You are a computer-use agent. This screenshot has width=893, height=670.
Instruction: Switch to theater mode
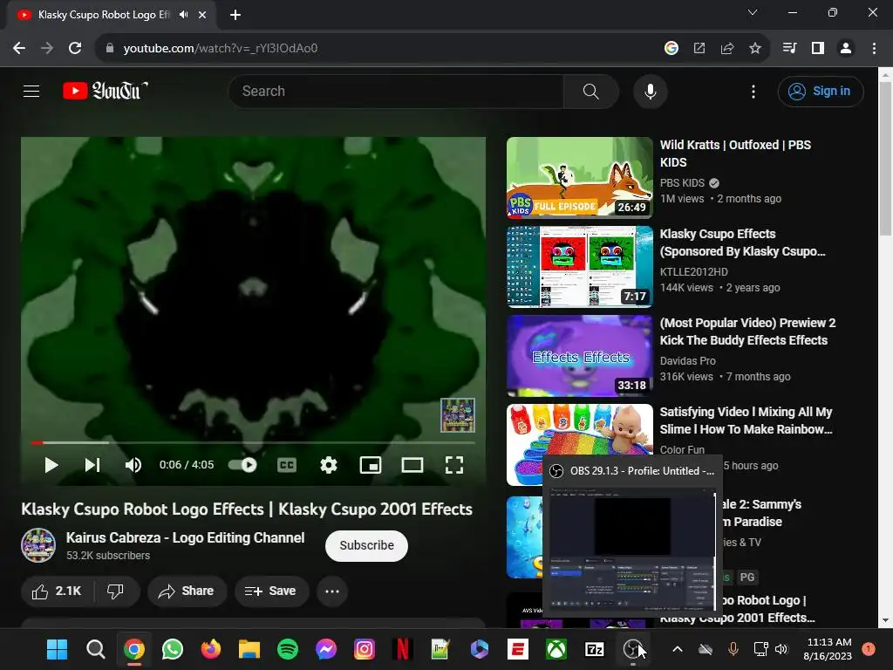pyautogui.click(x=412, y=465)
